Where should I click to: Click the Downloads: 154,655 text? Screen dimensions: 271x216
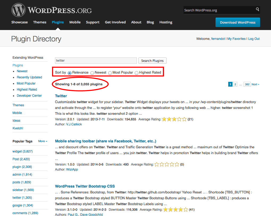[121, 119]
